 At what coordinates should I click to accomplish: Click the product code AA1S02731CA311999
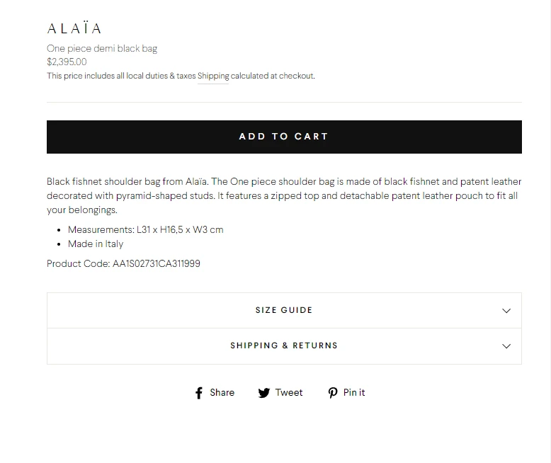(x=157, y=263)
